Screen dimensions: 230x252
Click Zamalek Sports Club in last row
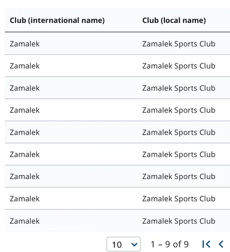pos(179,221)
